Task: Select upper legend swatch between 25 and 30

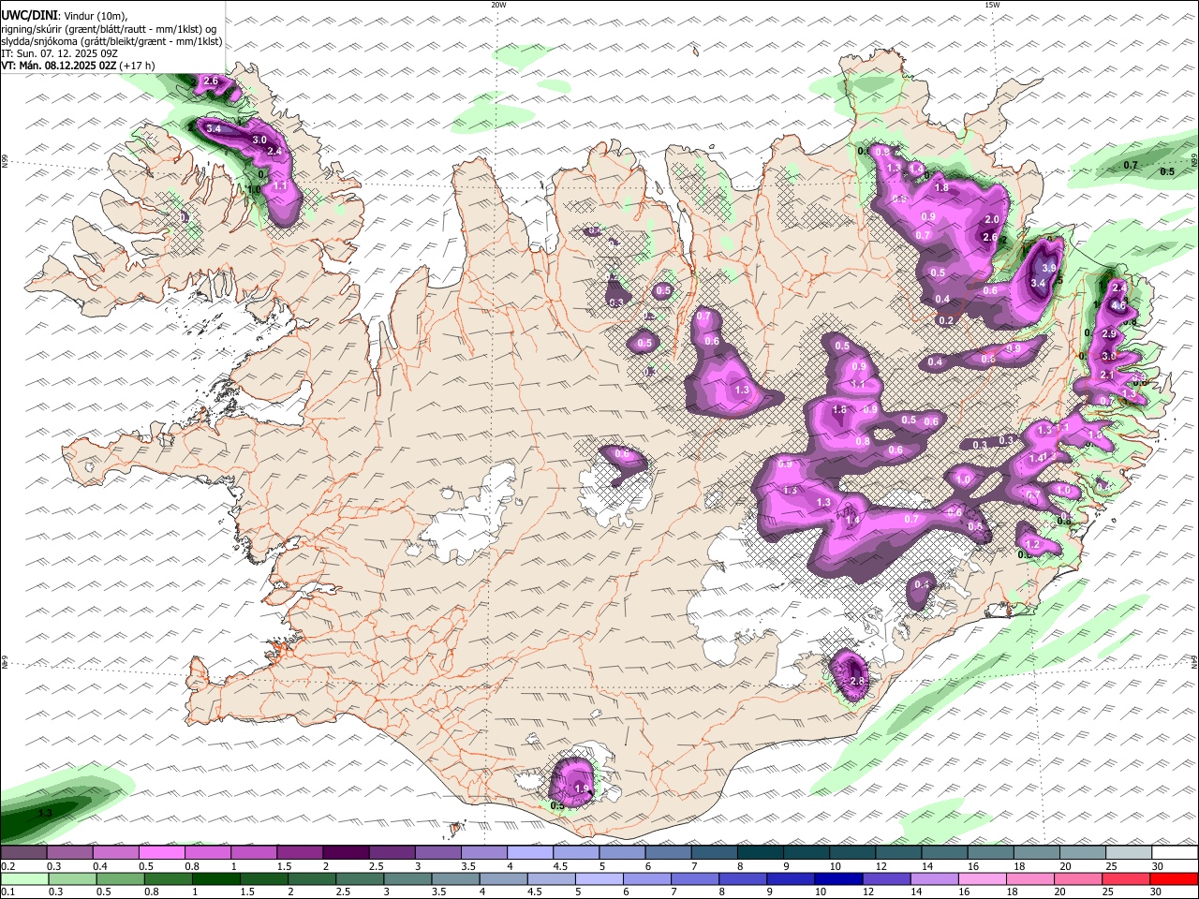Action: pyautogui.click(x=1129, y=852)
